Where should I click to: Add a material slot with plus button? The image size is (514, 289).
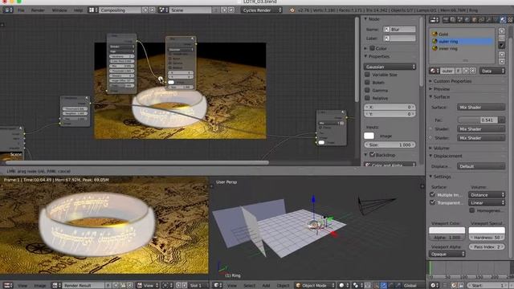click(501, 31)
